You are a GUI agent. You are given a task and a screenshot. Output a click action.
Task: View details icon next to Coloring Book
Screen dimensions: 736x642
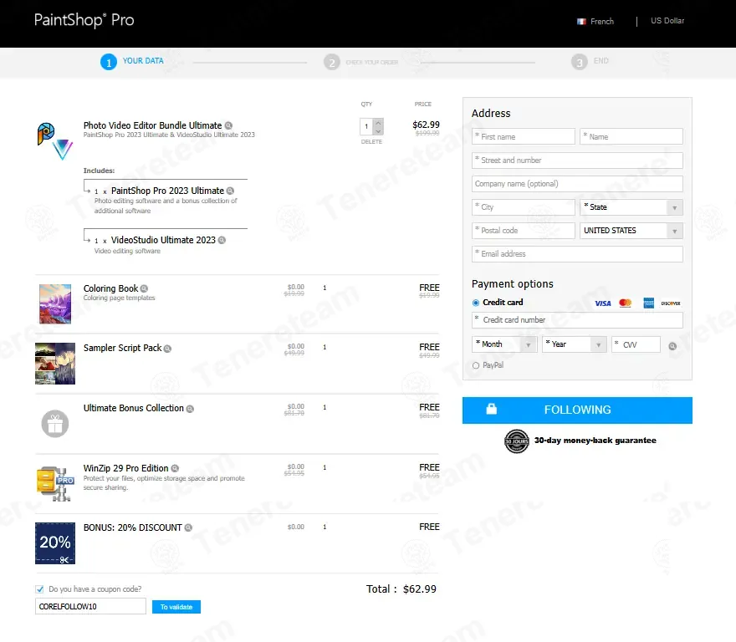(144, 288)
